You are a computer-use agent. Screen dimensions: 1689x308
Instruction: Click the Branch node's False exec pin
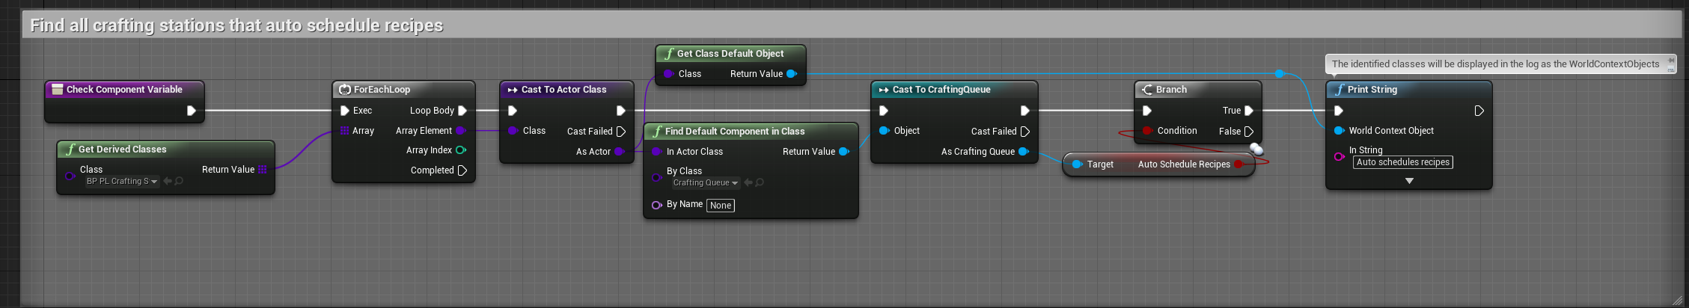pyautogui.click(x=1248, y=132)
